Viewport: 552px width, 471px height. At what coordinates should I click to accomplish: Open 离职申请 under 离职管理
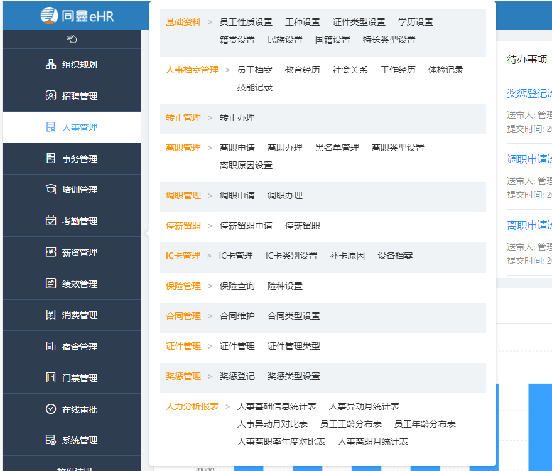pyautogui.click(x=237, y=148)
